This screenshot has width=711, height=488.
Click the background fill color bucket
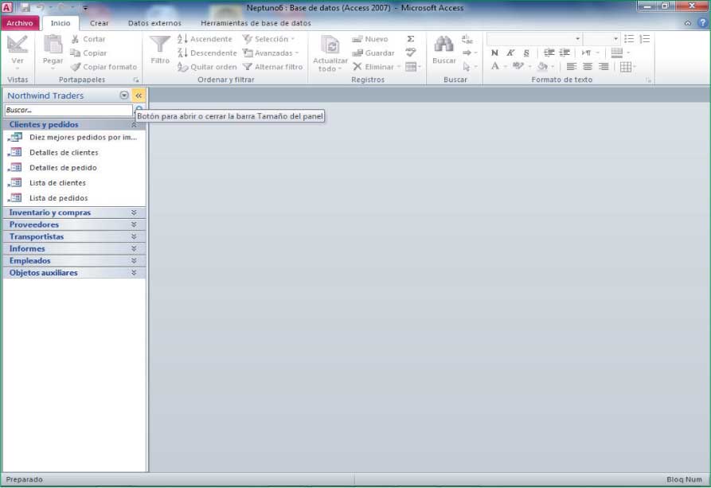[x=543, y=67]
